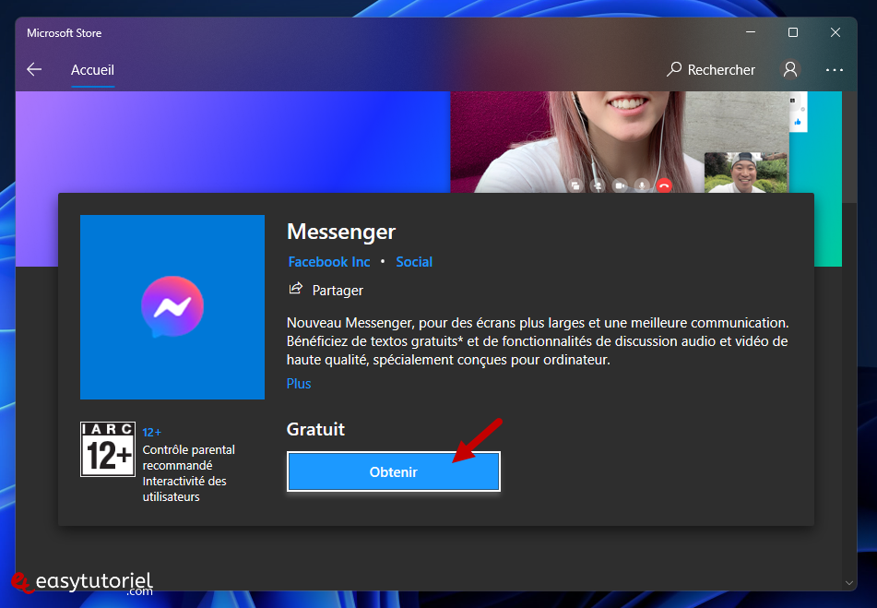This screenshot has height=608, width=877.
Task: Open the Facebook Inc publisher link
Action: tap(329, 262)
